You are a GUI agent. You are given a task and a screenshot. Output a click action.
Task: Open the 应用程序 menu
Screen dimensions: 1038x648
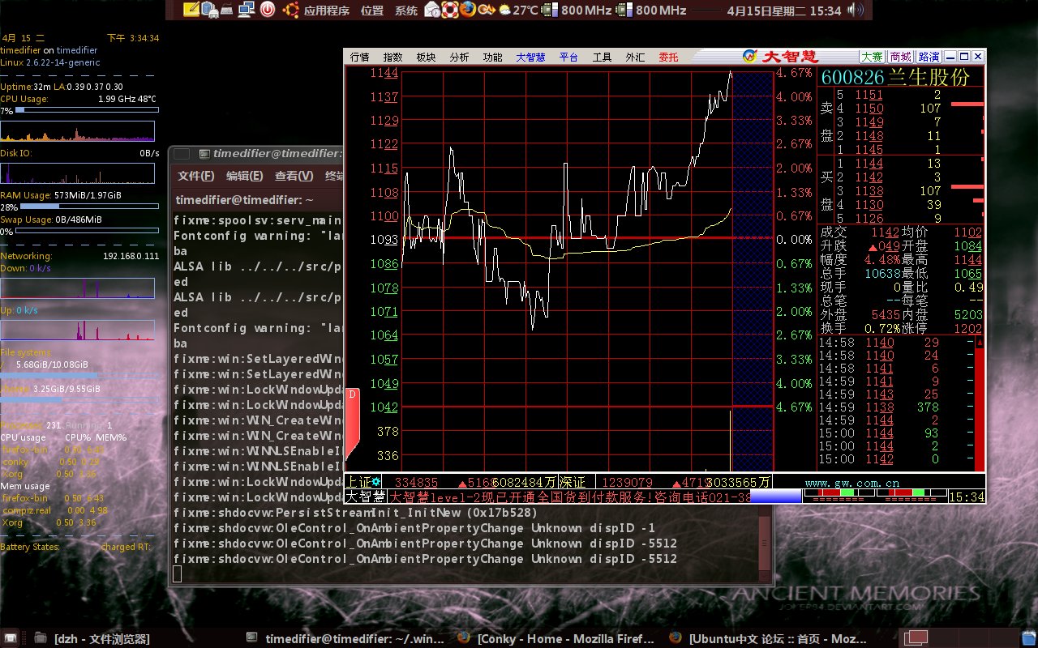pos(327,11)
